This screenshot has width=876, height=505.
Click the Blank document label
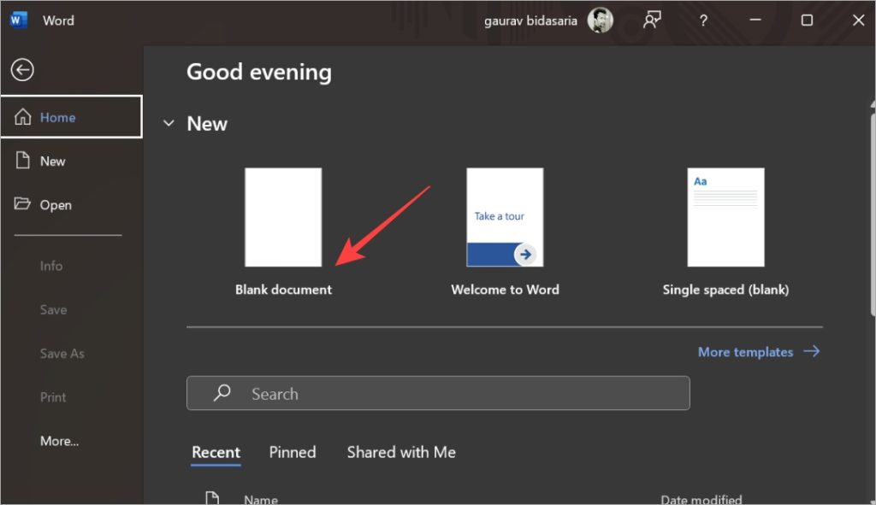click(283, 290)
